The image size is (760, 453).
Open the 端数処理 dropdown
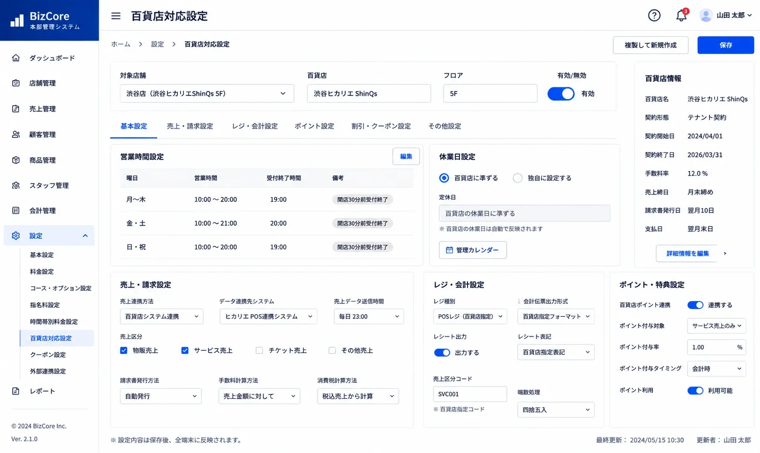point(556,410)
